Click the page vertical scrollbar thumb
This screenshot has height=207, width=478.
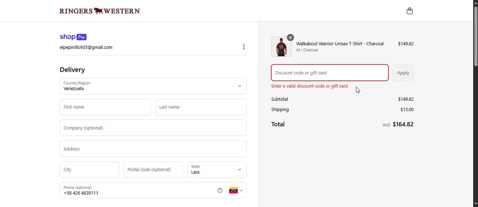(475, 36)
